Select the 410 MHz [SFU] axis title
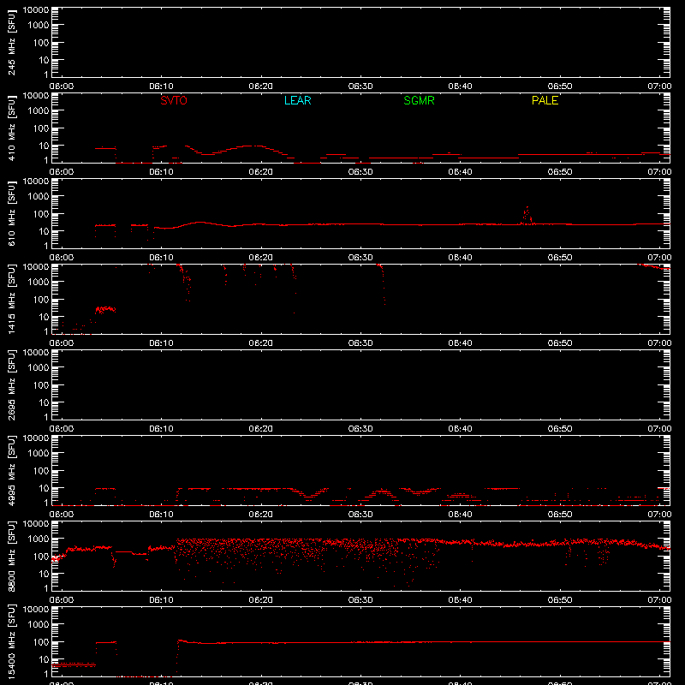This screenshot has height=685, width=685. 11,128
